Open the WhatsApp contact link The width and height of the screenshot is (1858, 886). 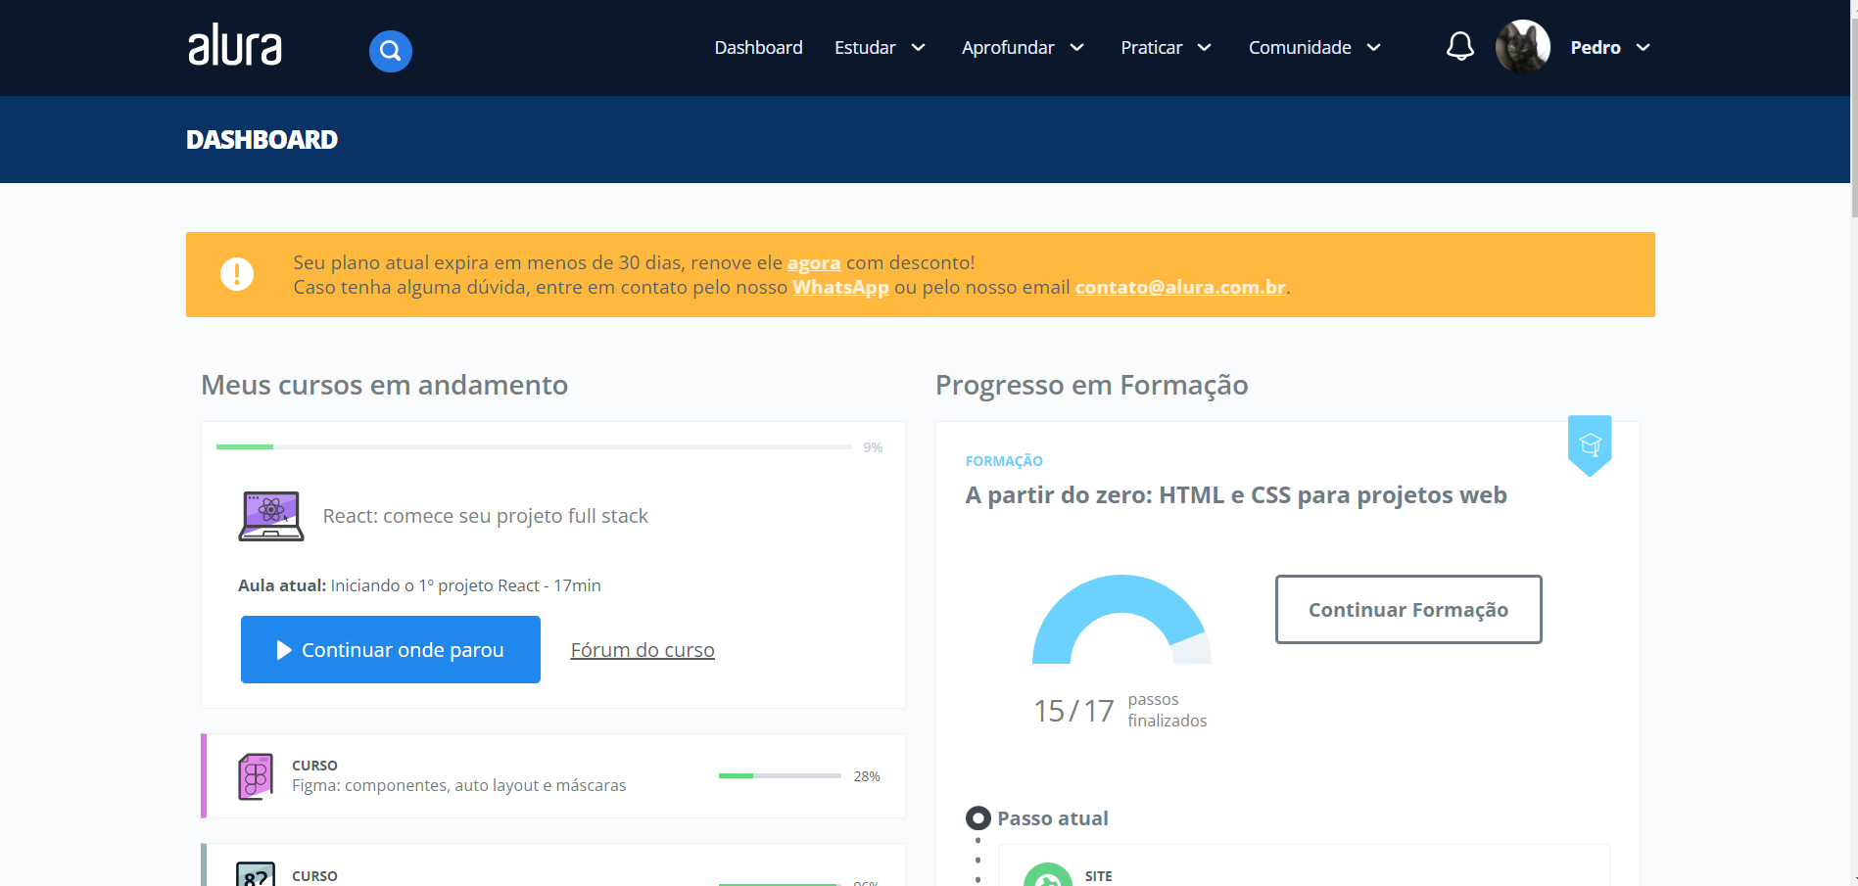[840, 287]
